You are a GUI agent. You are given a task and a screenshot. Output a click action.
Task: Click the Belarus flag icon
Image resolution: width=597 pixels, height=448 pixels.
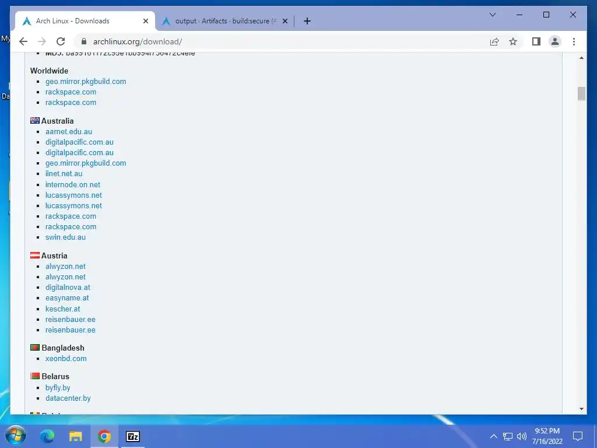click(x=35, y=376)
